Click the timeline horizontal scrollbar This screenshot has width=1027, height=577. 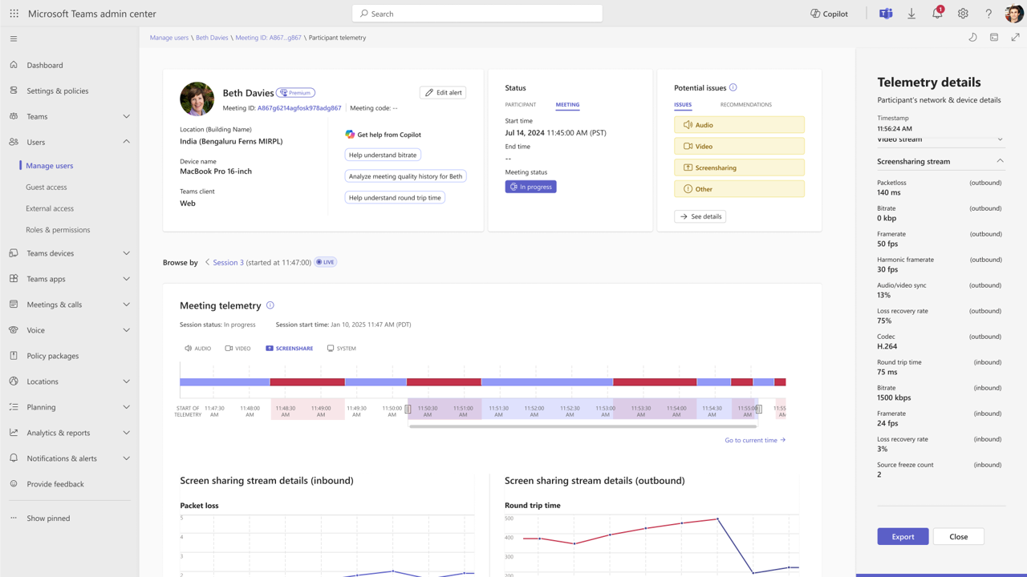583,426
